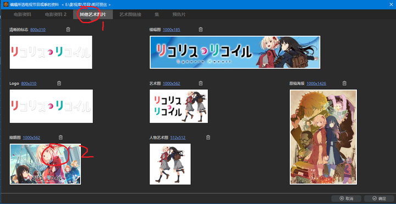
Task: Remove the Logo image via its trash icon
Action: (59, 83)
